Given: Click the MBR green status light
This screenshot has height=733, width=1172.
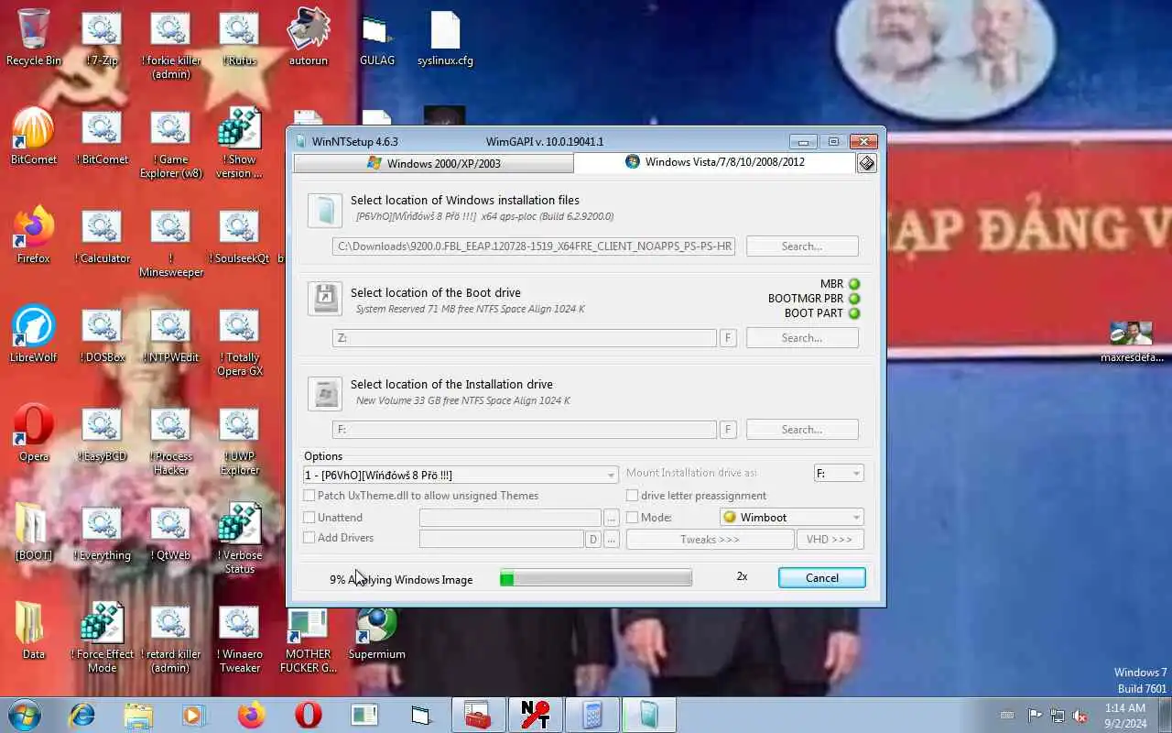Looking at the screenshot, I should pos(854,284).
